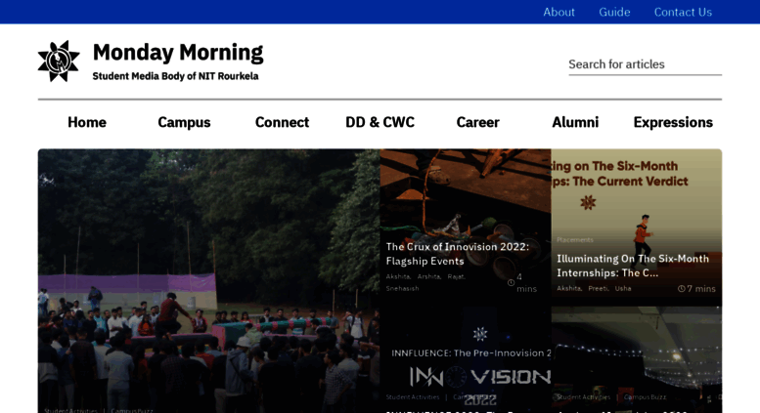Click the Monday Morning site title
This screenshot has height=413, width=760.
point(178,52)
